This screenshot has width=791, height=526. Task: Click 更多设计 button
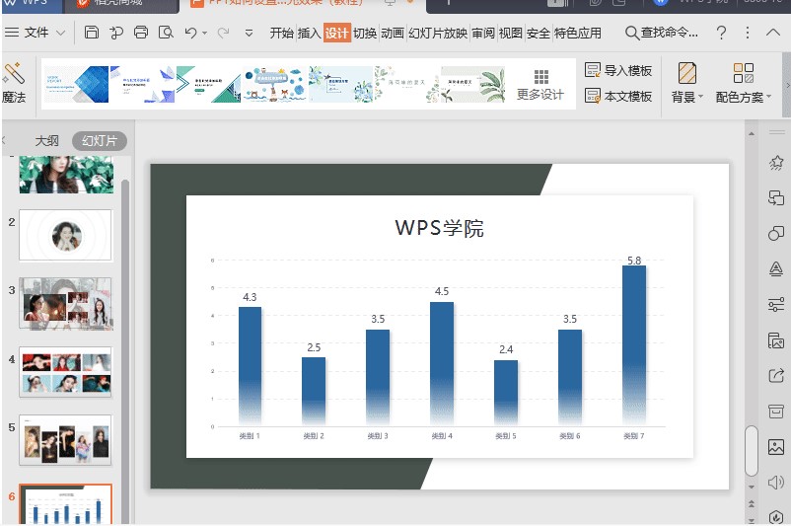pos(540,85)
